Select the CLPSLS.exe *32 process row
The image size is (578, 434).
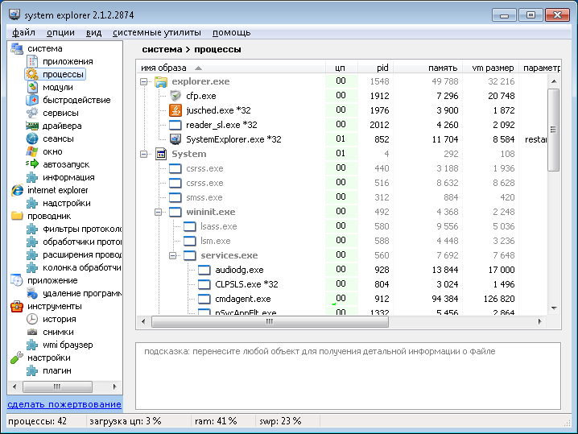click(x=341, y=284)
